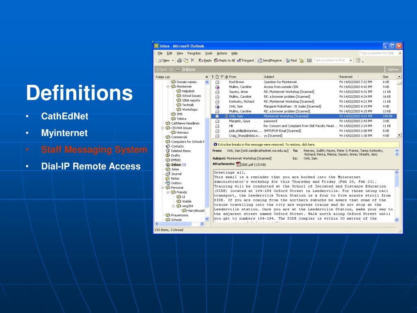The height and width of the screenshot is (313, 417).
Task: Click the Deleted Items folder icon
Action: (x=168, y=151)
